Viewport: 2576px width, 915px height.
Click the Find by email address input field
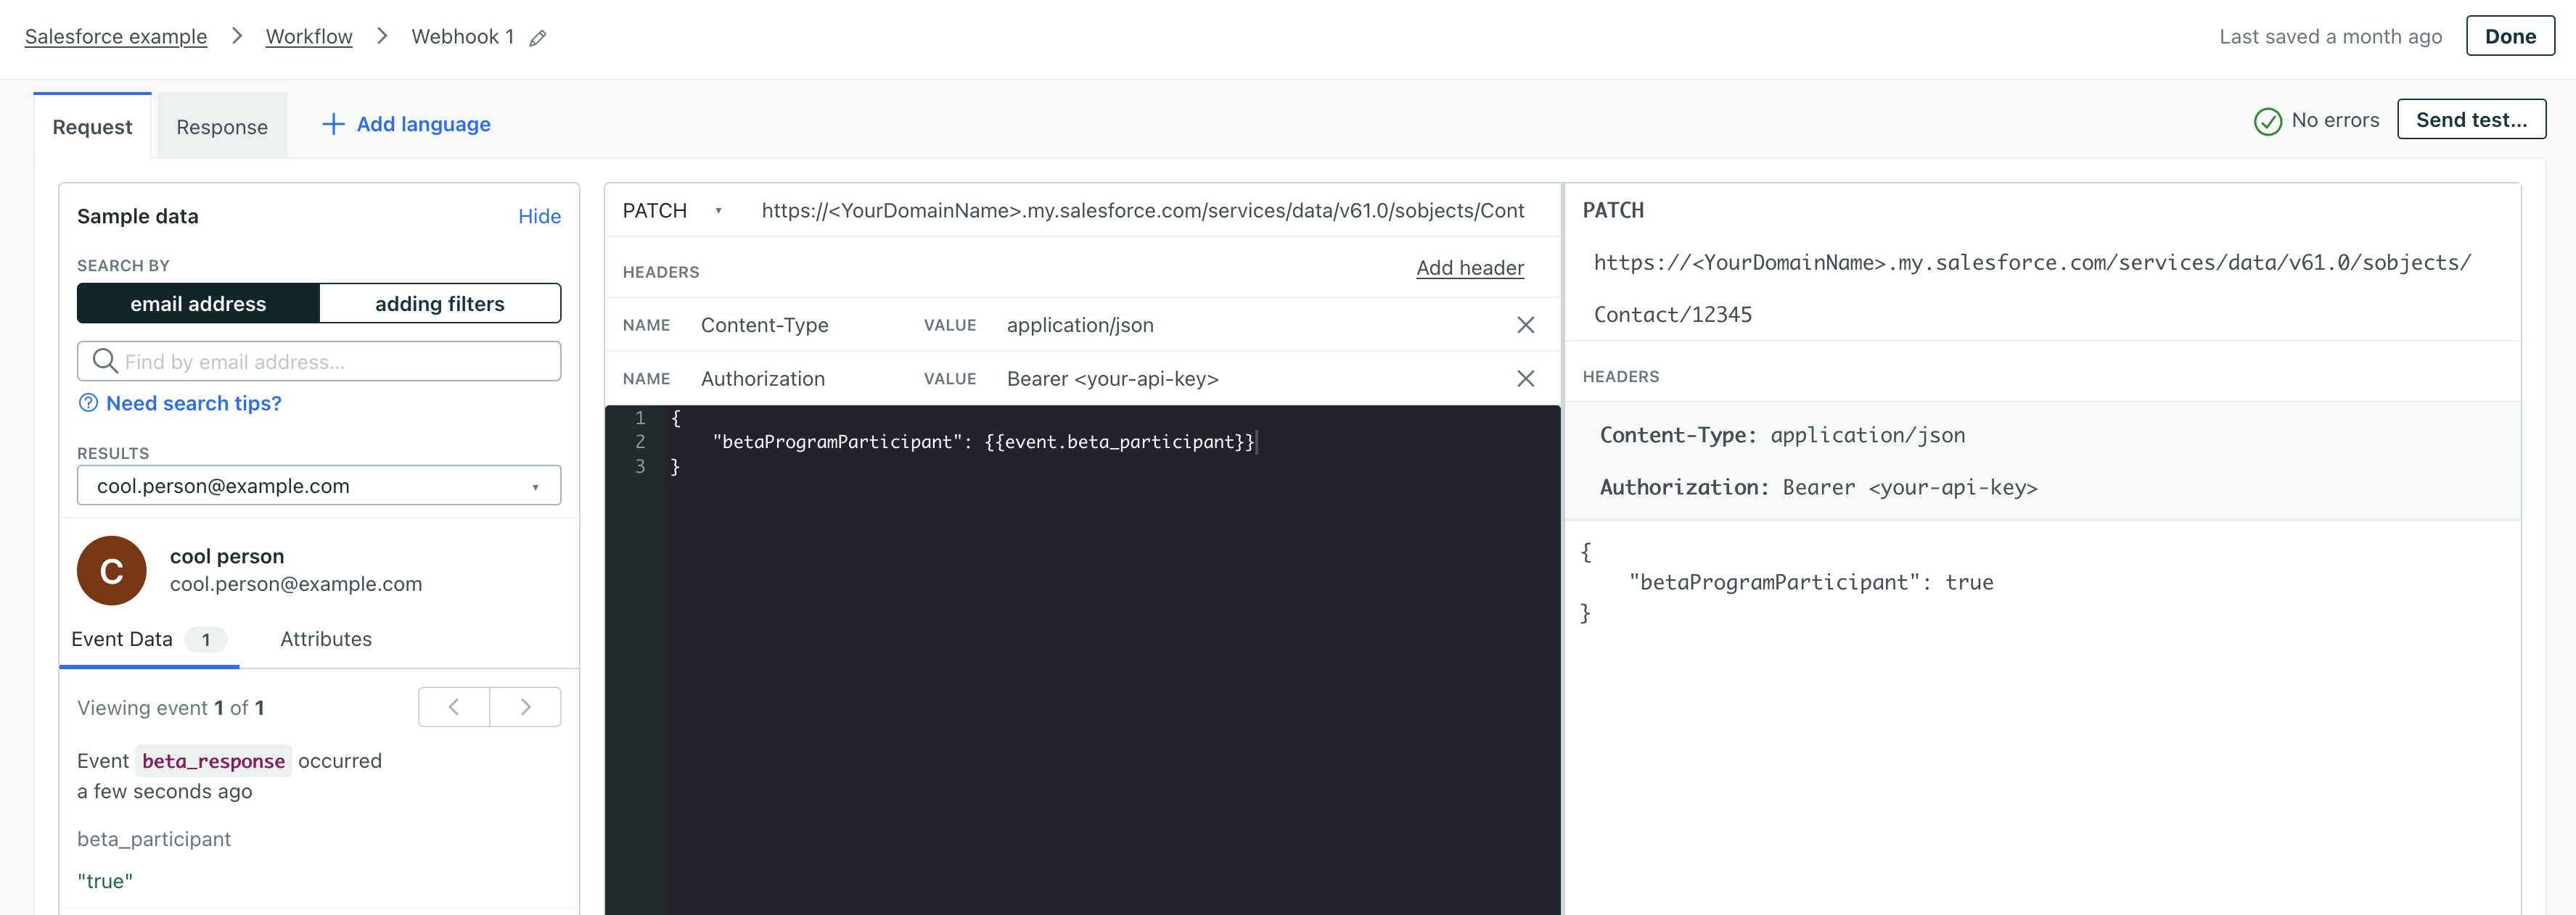click(x=317, y=360)
